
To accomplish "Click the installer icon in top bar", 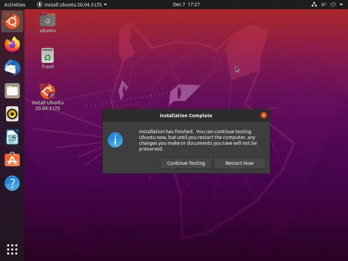I will click(40, 4).
